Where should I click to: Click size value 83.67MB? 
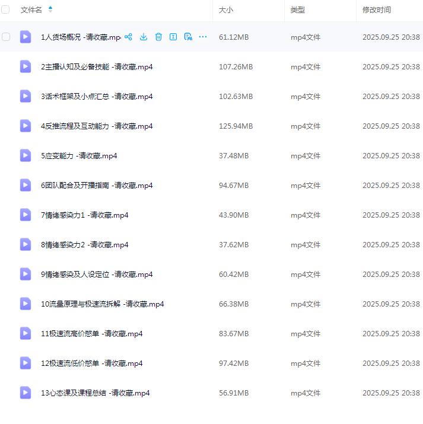(x=234, y=334)
